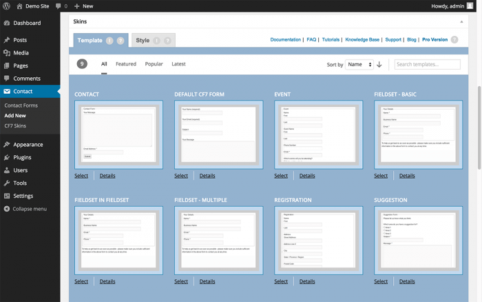Image resolution: width=482 pixels, height=302 pixels.
Task: Click the admin avatar image
Action: (x=470, y=6)
